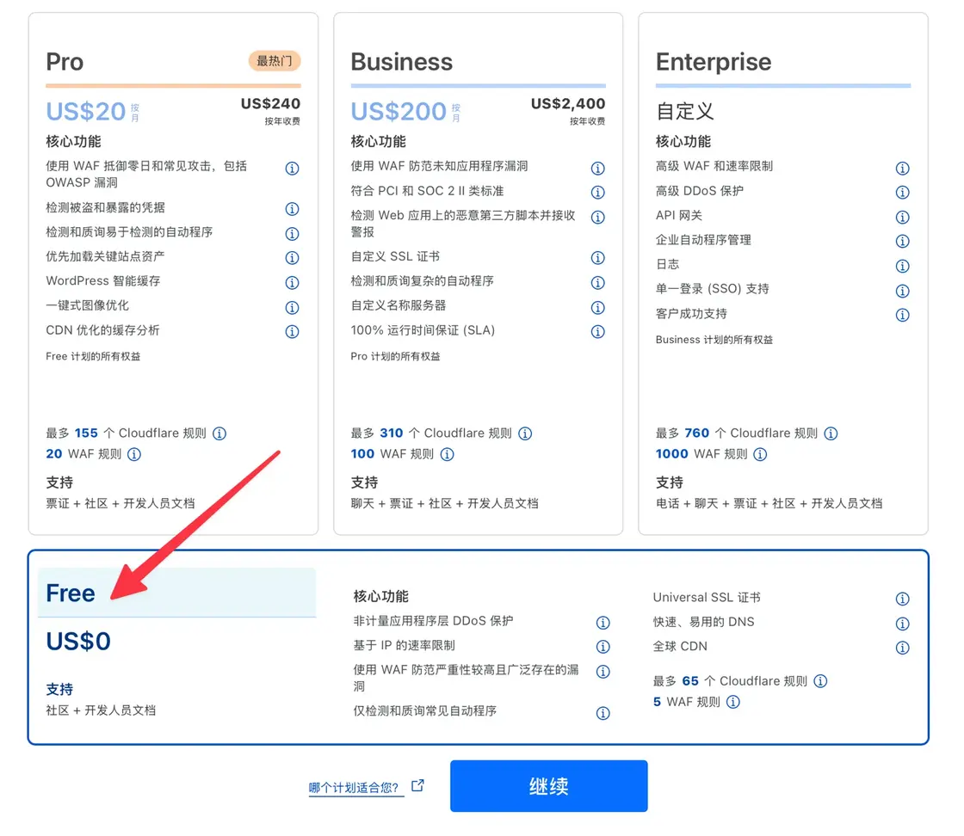Open info for 使用 WAF 防范未知应用程序漏洞
The height and width of the screenshot is (836, 964).
[597, 169]
